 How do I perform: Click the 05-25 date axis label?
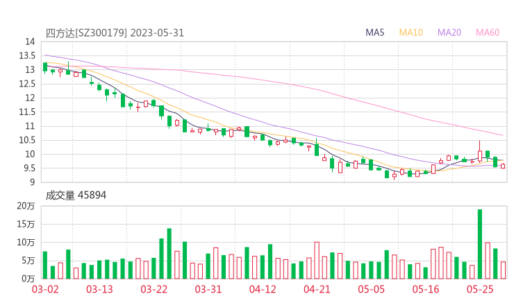pyautogui.click(x=480, y=289)
